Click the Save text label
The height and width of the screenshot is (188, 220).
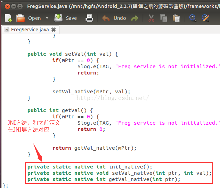[71, 18]
